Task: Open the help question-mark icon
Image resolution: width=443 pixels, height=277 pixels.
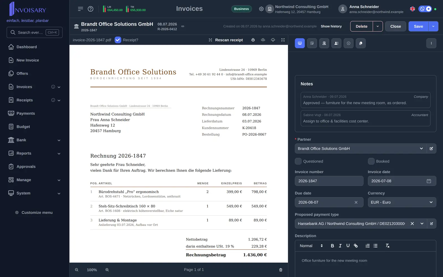Action: (91, 9)
